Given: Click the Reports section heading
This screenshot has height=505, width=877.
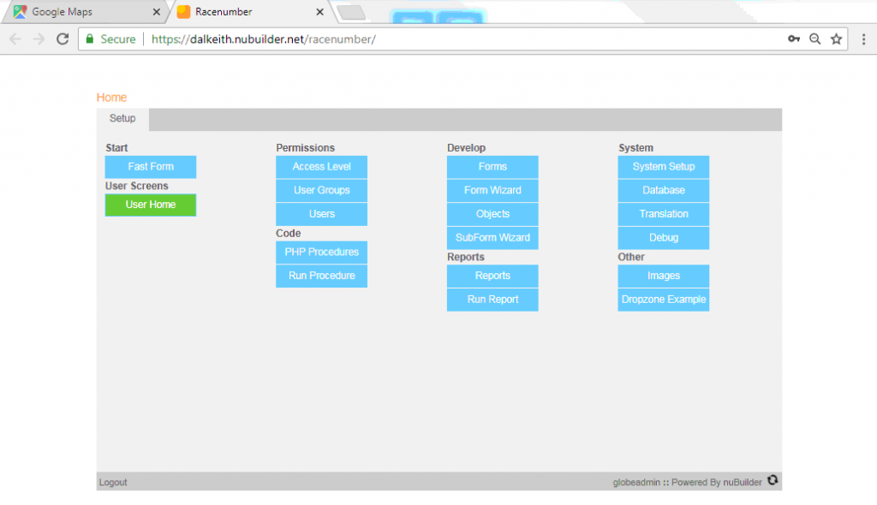Looking at the screenshot, I should [466, 257].
